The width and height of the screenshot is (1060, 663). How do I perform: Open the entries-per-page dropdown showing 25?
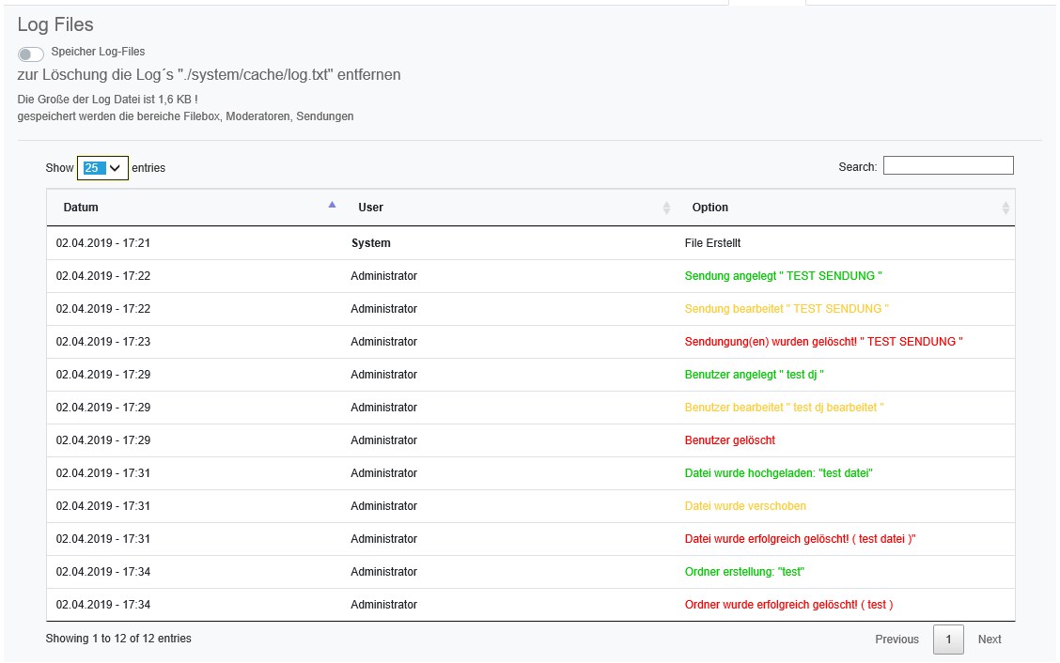point(102,167)
